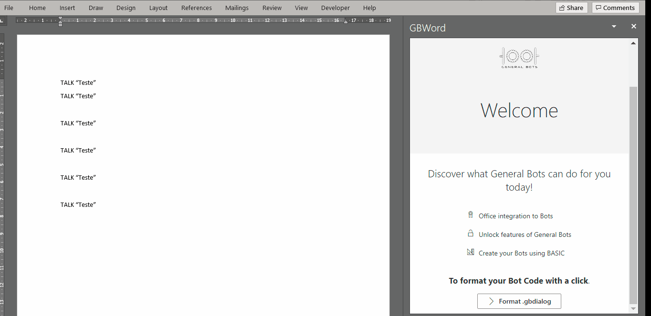Select the first TALK "Teste" line
The image size is (651, 316).
point(78,82)
